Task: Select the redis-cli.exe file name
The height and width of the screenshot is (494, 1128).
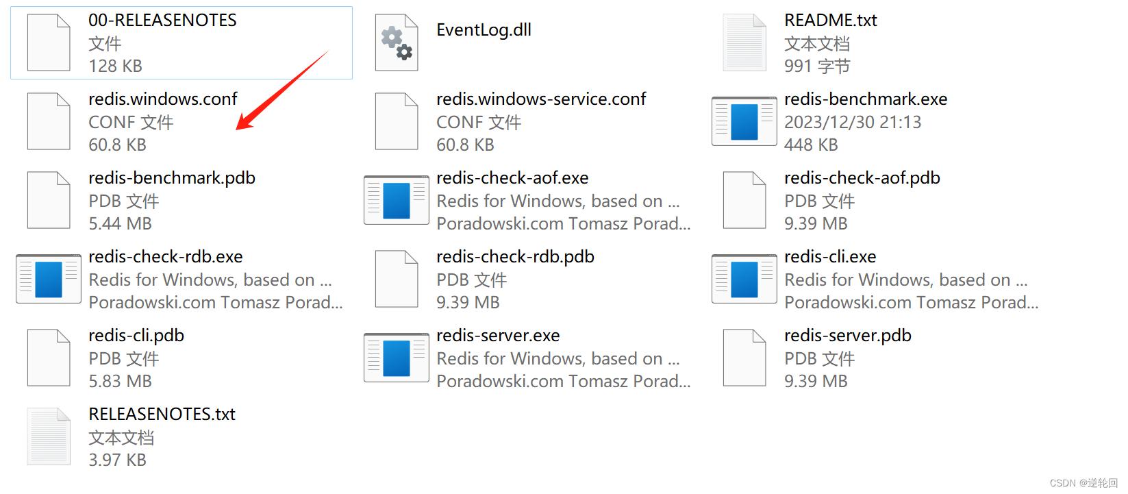Action: click(x=830, y=257)
